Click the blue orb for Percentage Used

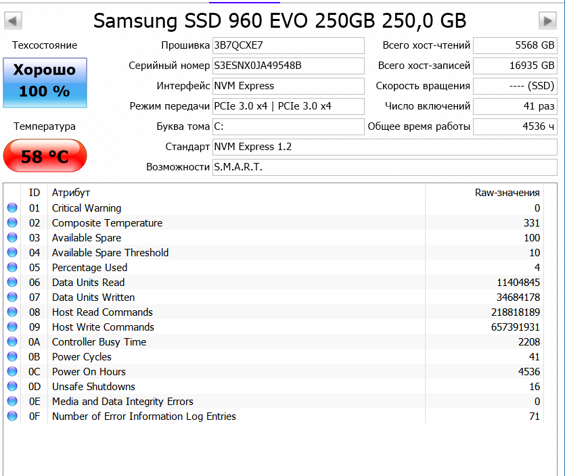(12, 268)
